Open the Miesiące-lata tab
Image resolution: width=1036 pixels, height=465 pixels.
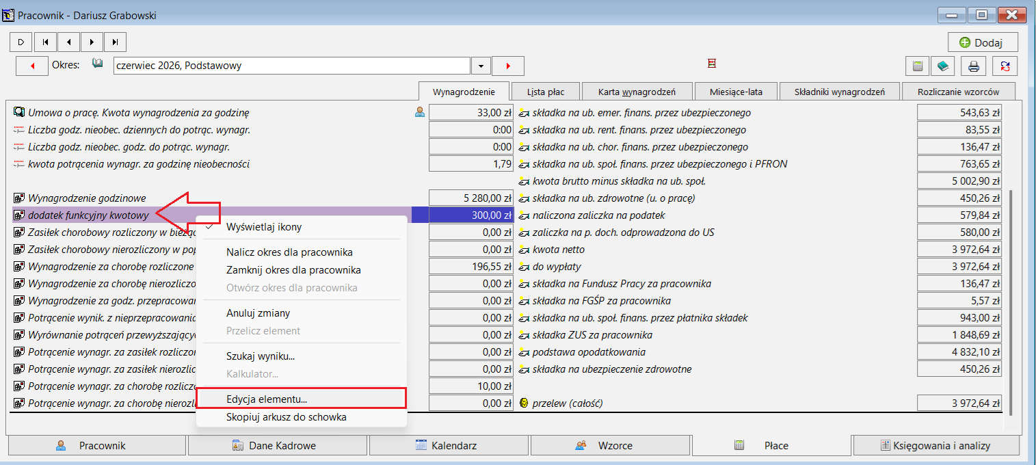point(736,92)
